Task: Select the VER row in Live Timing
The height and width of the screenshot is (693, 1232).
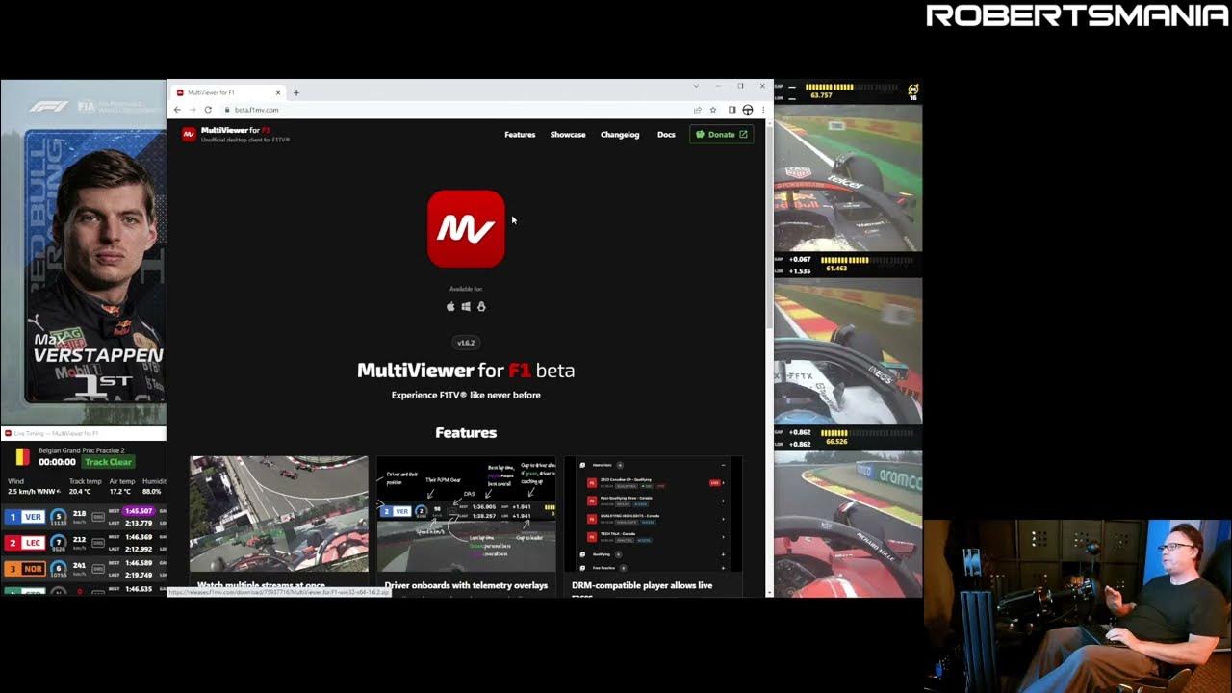Action: tap(84, 517)
